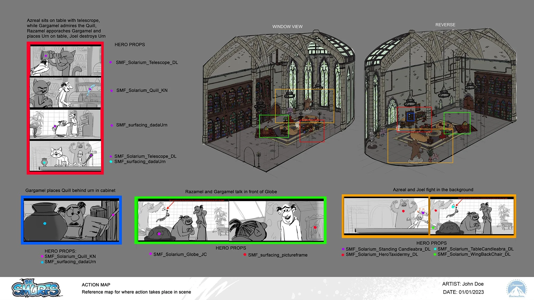This screenshot has height=300, width=534.
Task: Click SMF_Solarium_Telescope_DL label beside fourth panel
Action: coord(145,156)
